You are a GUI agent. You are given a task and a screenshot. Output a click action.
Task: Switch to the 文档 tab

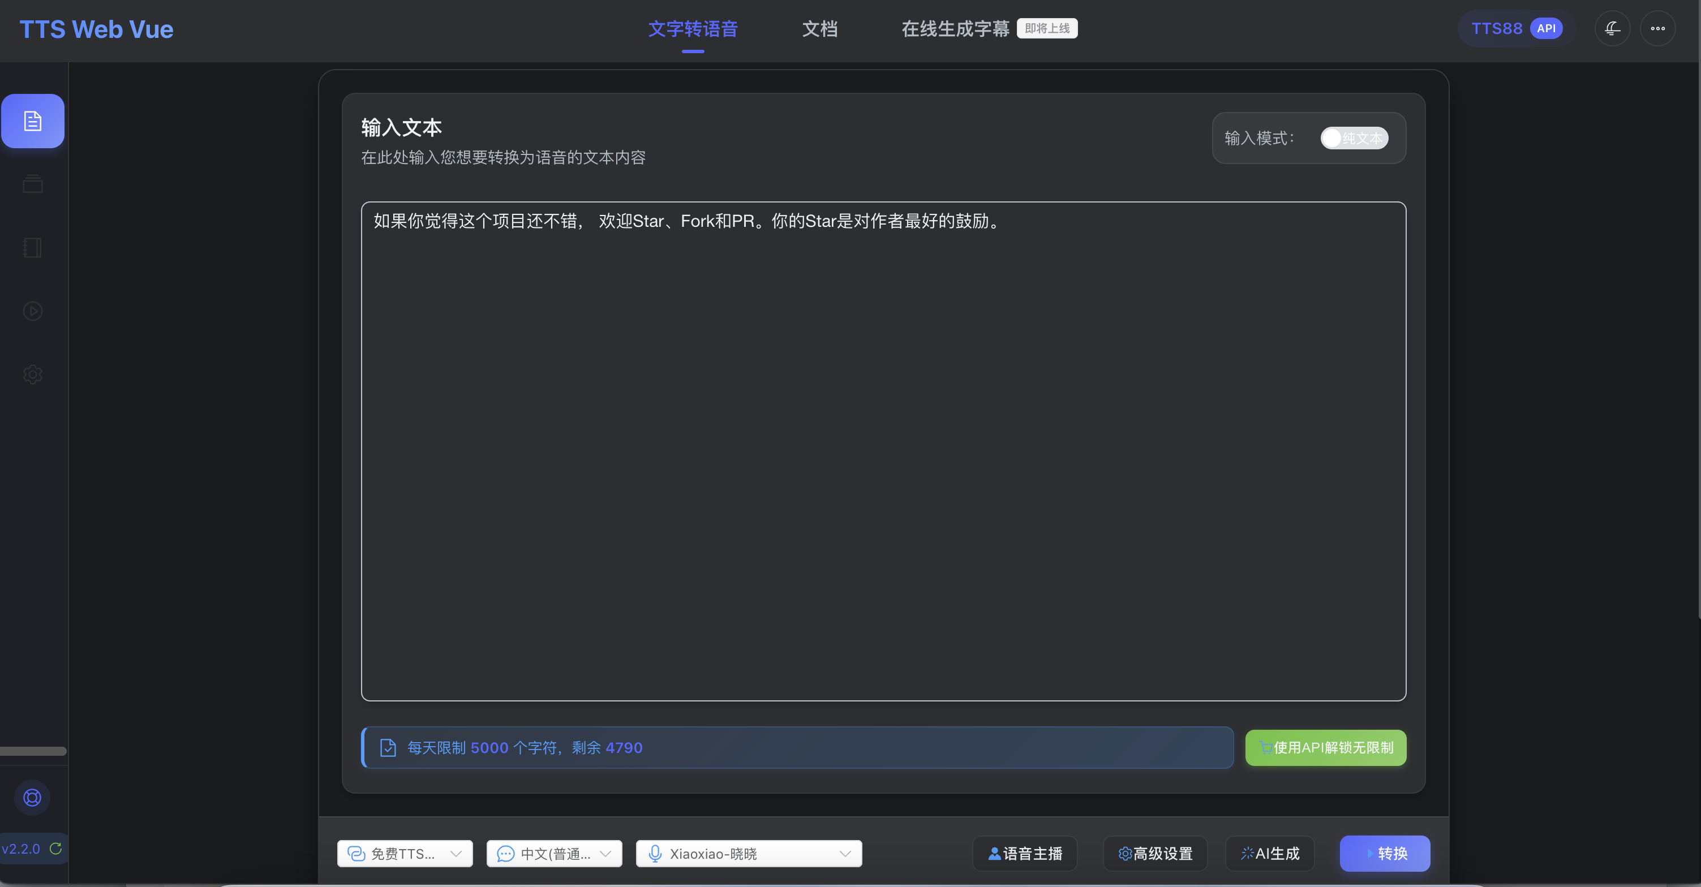pyautogui.click(x=820, y=29)
